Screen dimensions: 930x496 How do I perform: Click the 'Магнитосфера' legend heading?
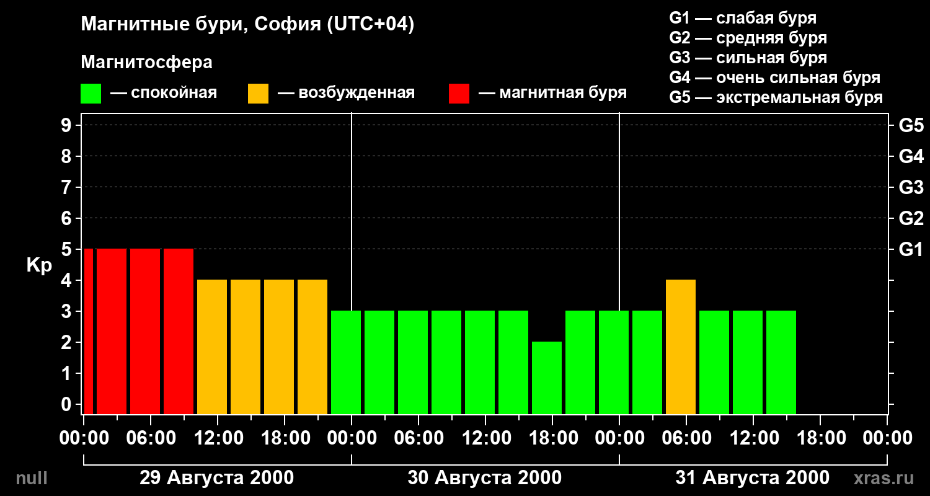147,63
